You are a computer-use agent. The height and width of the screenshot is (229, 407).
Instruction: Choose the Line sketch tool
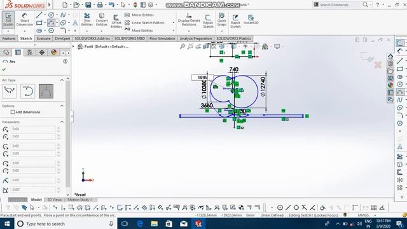[x=39, y=15]
